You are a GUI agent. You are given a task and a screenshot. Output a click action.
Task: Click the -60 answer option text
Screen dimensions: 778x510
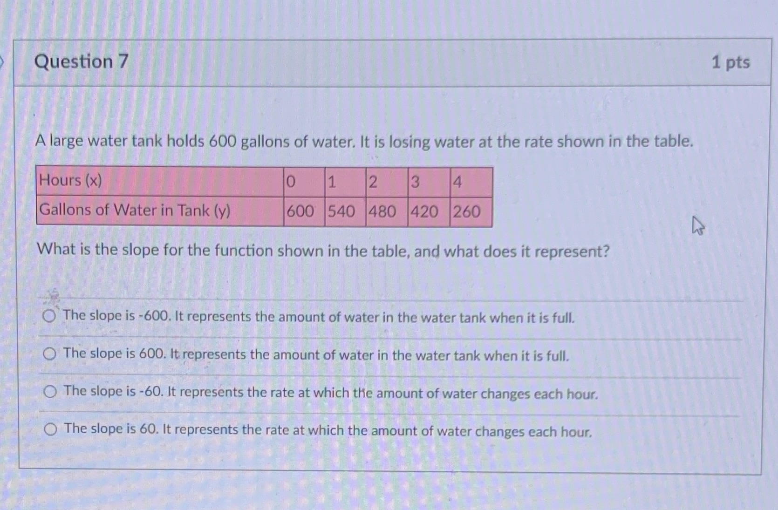[x=331, y=394]
